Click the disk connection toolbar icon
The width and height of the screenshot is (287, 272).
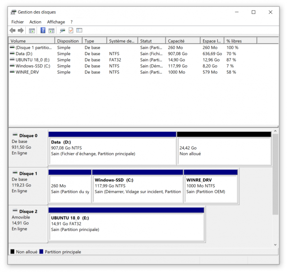tap(63, 30)
